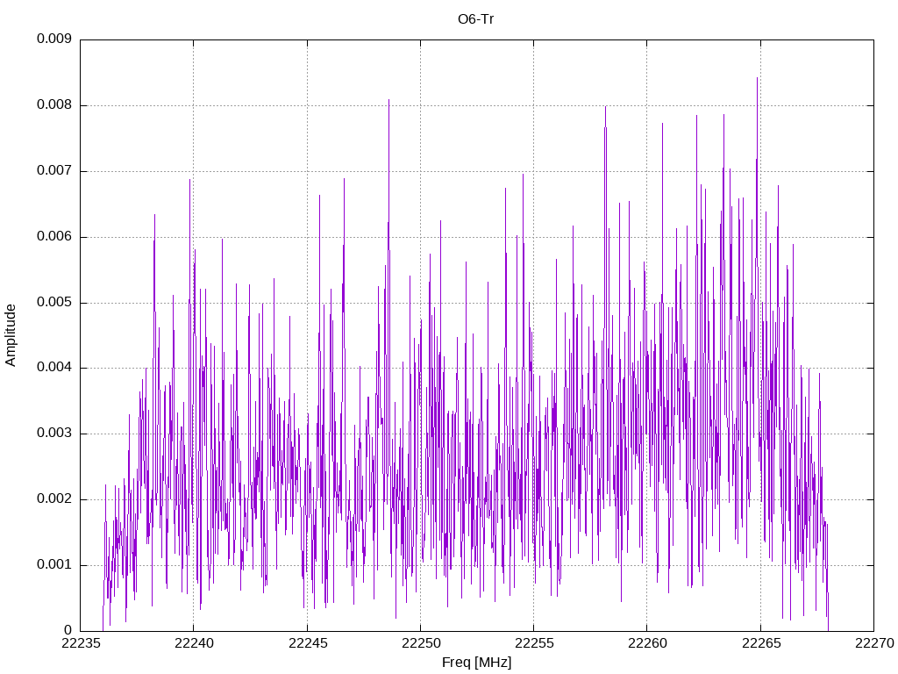The height and width of the screenshot is (674, 898).
Task: Click the 0.005 y-axis tick label
Action: (x=54, y=303)
